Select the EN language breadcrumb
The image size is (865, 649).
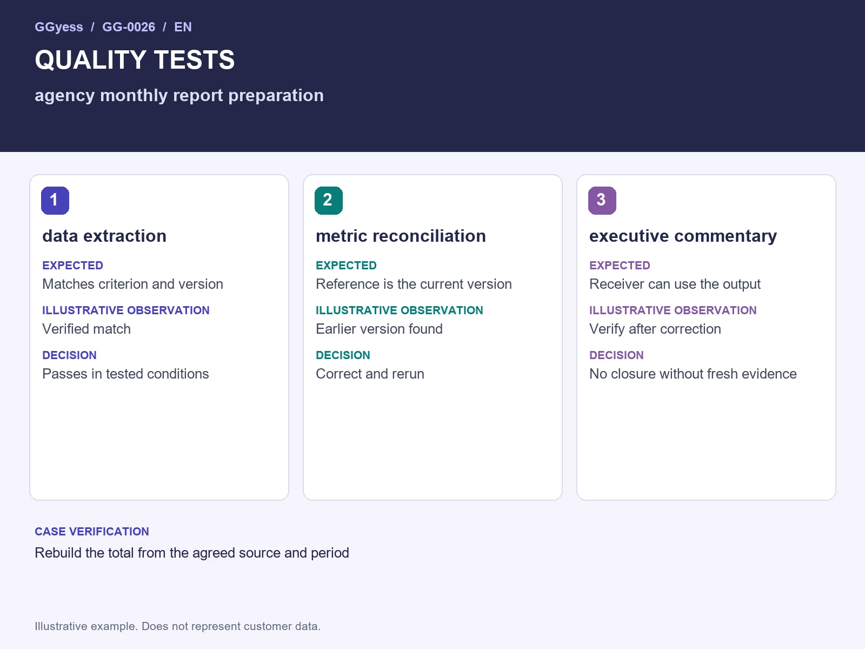183,27
